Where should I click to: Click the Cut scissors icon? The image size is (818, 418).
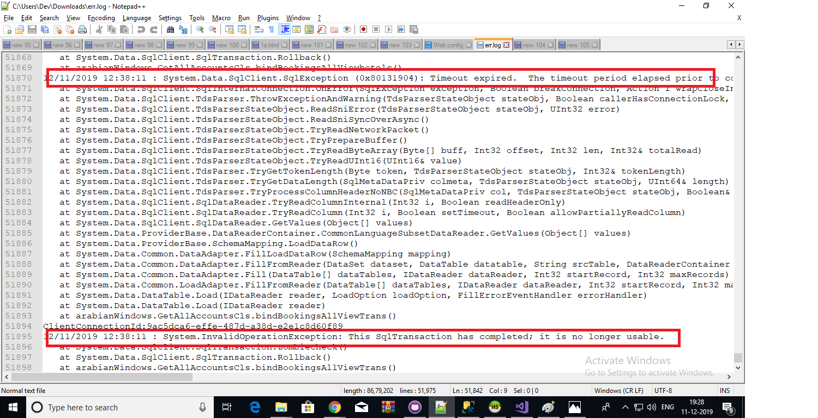click(x=99, y=29)
